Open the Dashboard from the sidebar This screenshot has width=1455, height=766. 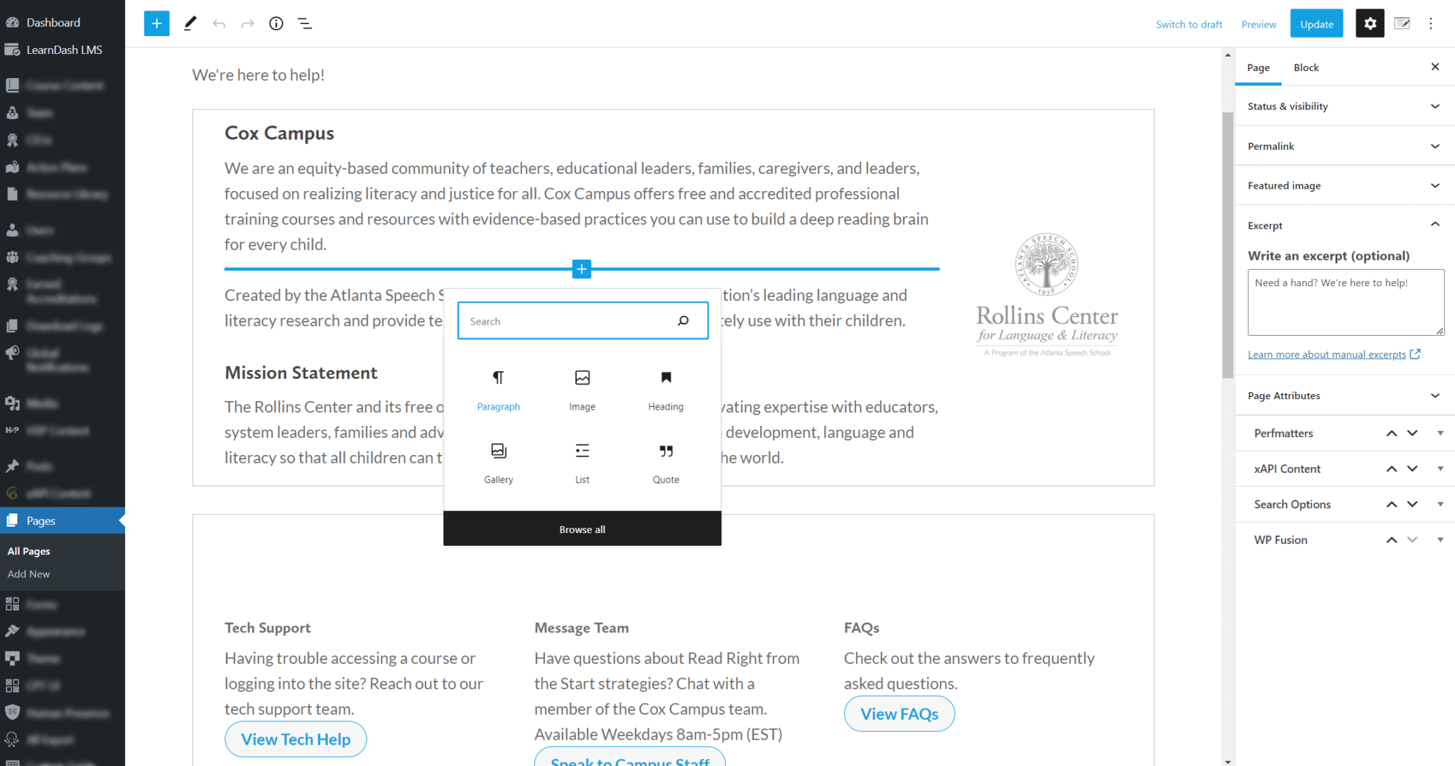tap(53, 22)
